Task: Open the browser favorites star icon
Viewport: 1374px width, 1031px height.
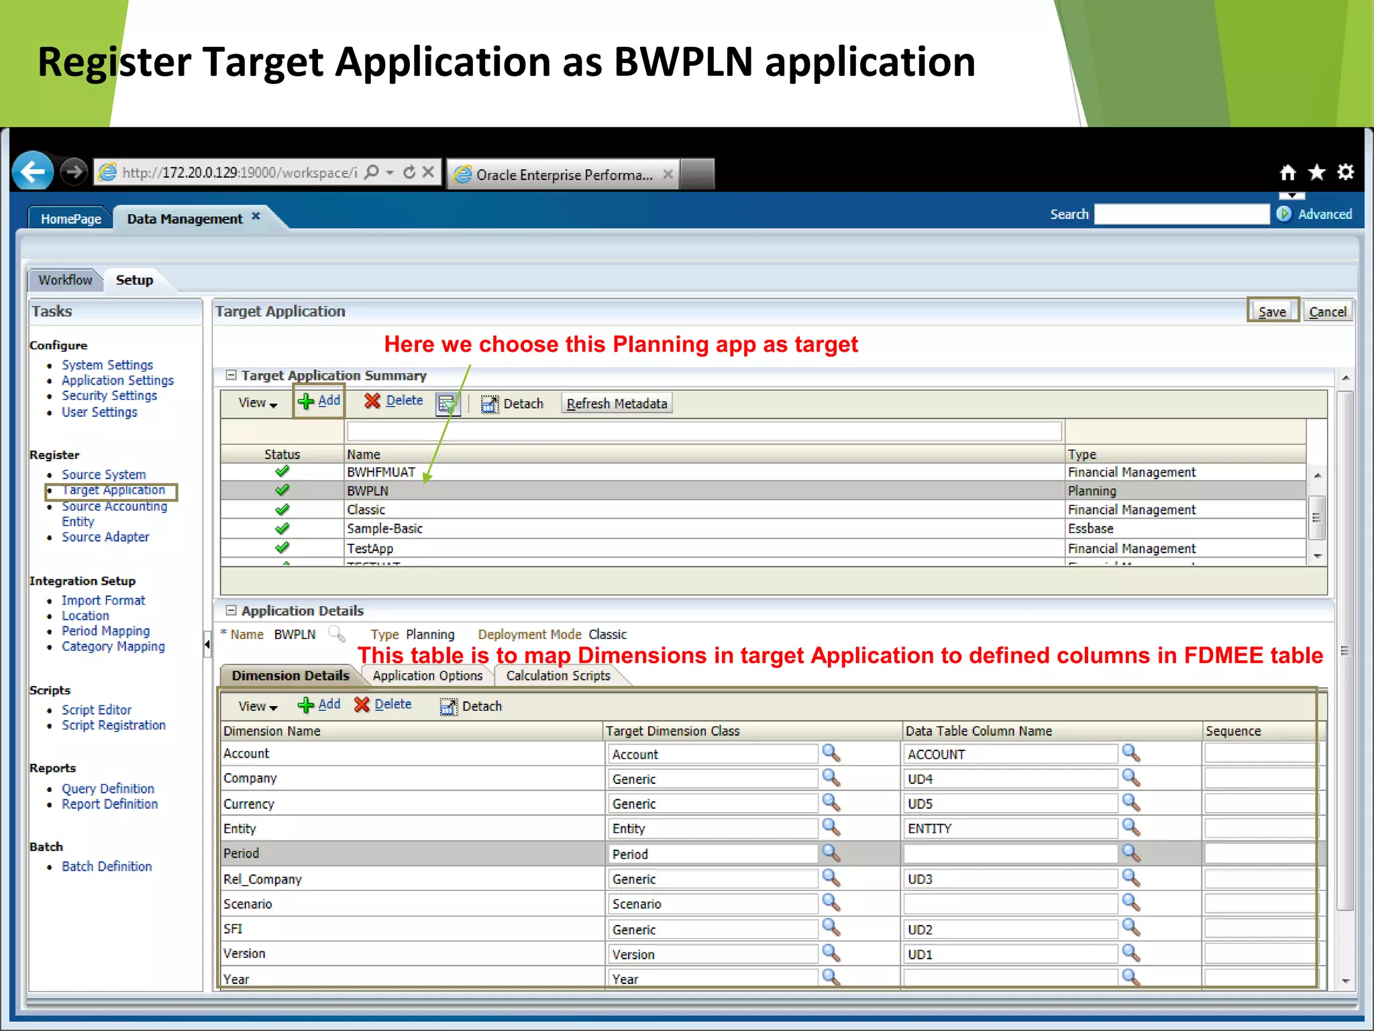Action: 1317,173
